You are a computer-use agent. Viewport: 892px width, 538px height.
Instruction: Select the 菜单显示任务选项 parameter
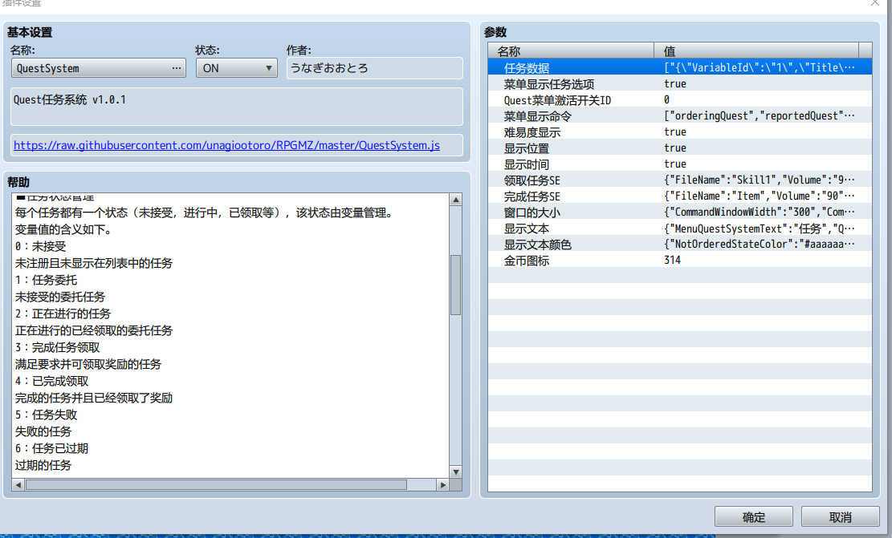(680, 83)
